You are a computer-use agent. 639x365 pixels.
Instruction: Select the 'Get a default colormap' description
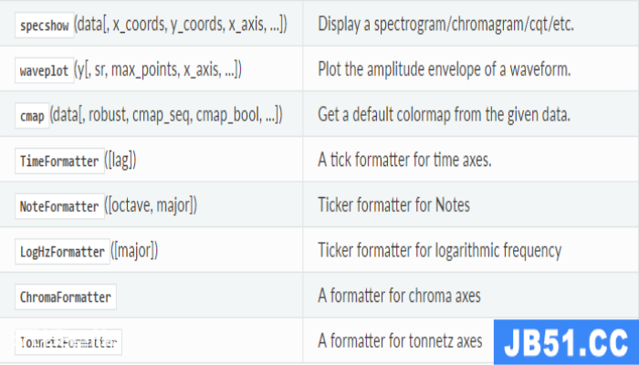coord(444,114)
